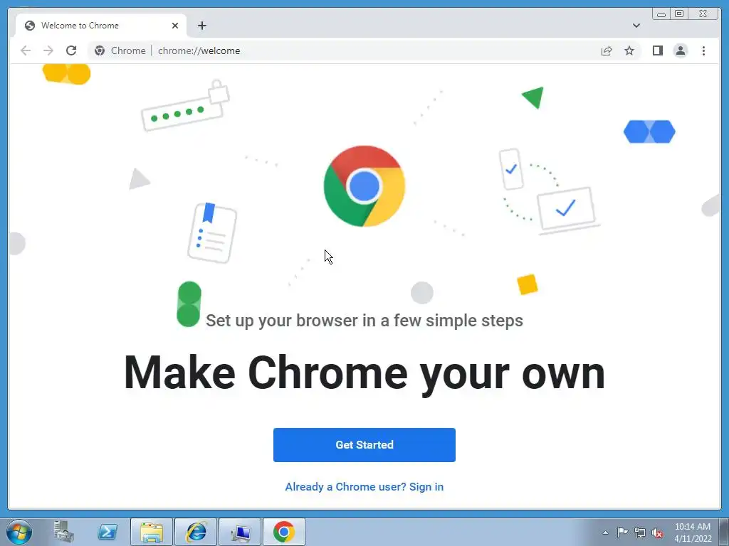Click the browser back arrow
Viewport: 729px width, 546px height.
point(26,50)
